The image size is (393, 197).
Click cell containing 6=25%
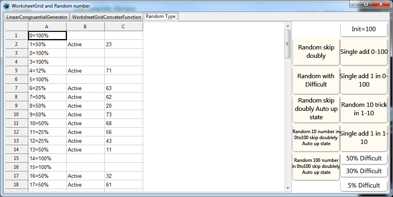[47, 88]
